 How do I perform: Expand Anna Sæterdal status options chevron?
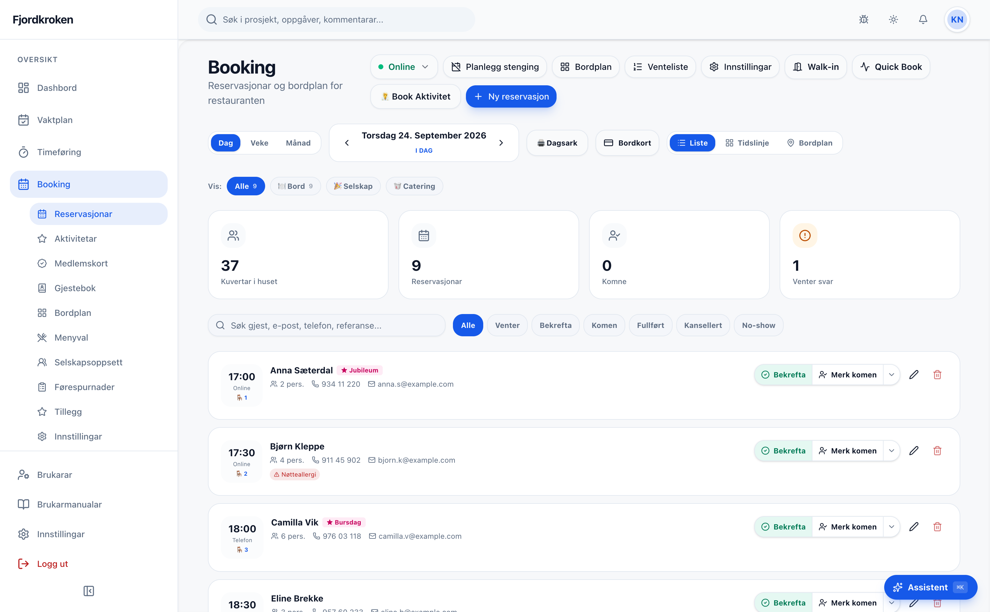(892, 374)
